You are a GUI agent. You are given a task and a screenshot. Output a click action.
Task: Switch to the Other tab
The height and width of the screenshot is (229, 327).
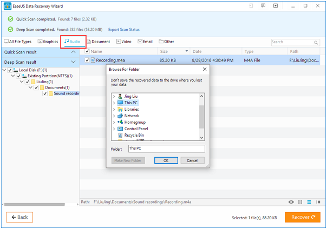point(166,42)
